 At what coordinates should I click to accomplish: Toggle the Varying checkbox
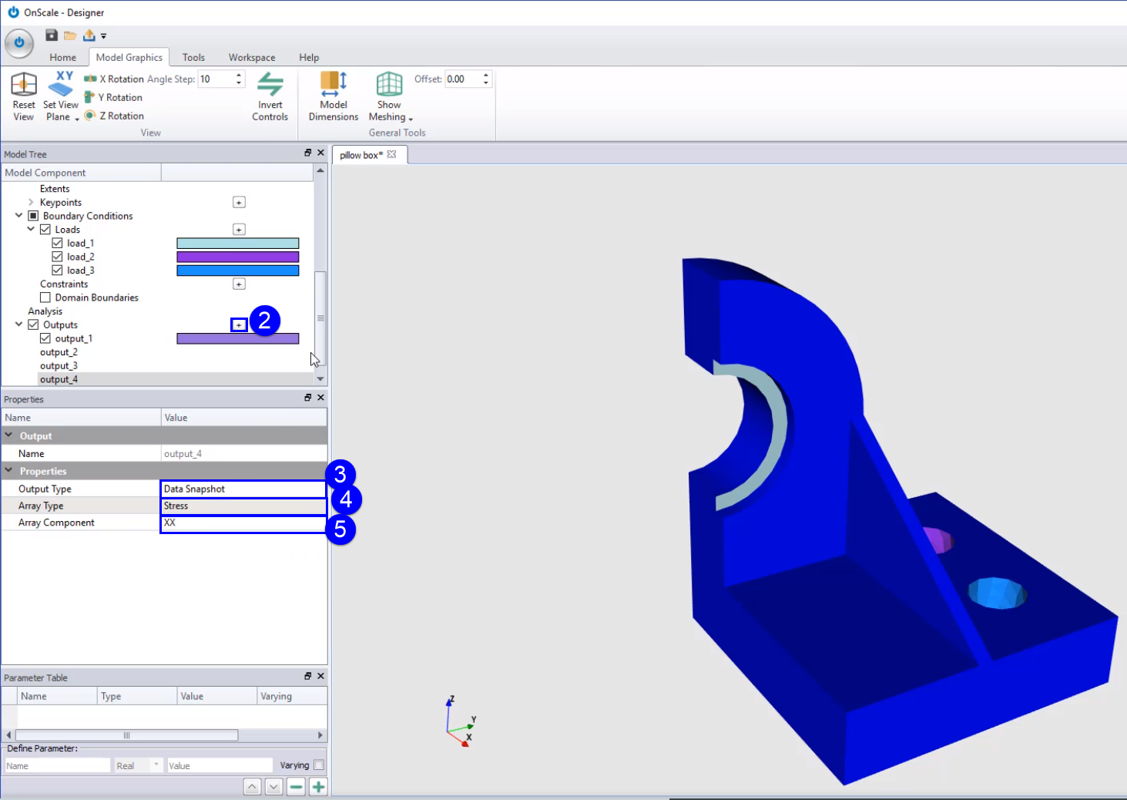pos(319,765)
